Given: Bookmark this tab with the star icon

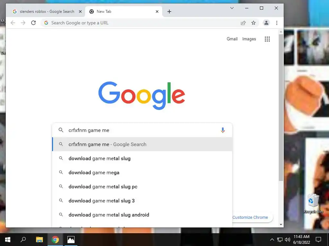Looking at the screenshot, I should 253,23.
